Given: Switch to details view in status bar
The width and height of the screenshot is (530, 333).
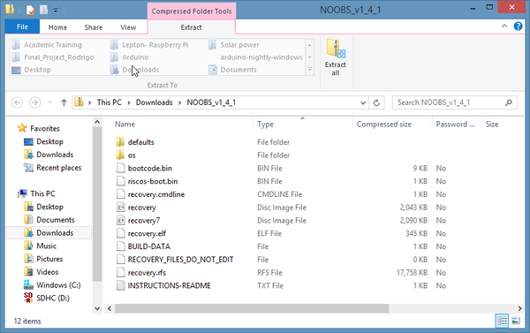Looking at the screenshot, I should pyautogui.click(x=502, y=321).
